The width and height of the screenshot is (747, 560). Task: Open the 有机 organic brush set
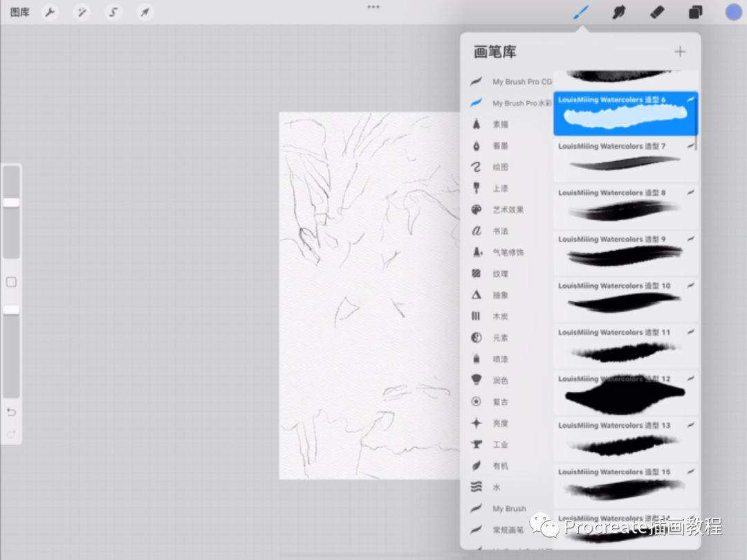tap(489, 466)
